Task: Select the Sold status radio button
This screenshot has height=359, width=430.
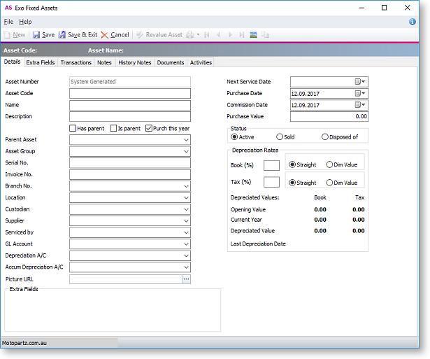Action: (x=280, y=137)
